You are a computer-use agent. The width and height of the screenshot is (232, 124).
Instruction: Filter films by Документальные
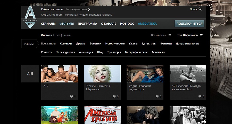[188, 43]
